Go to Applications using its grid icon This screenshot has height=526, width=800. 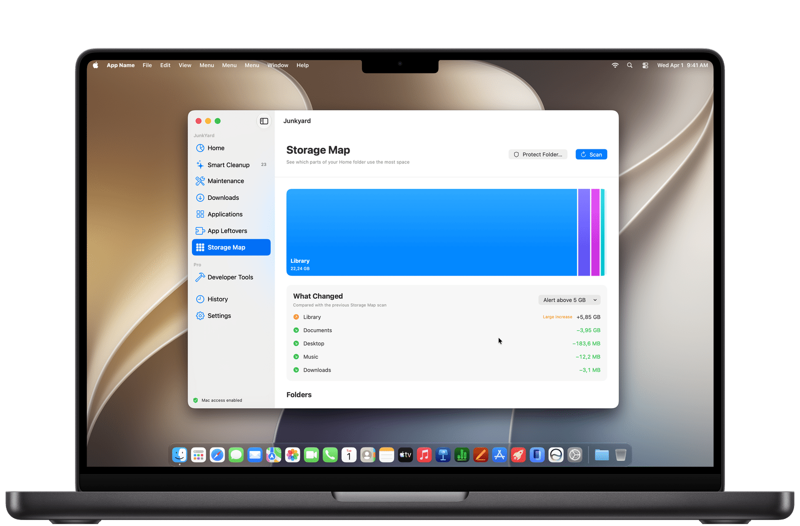(200, 214)
